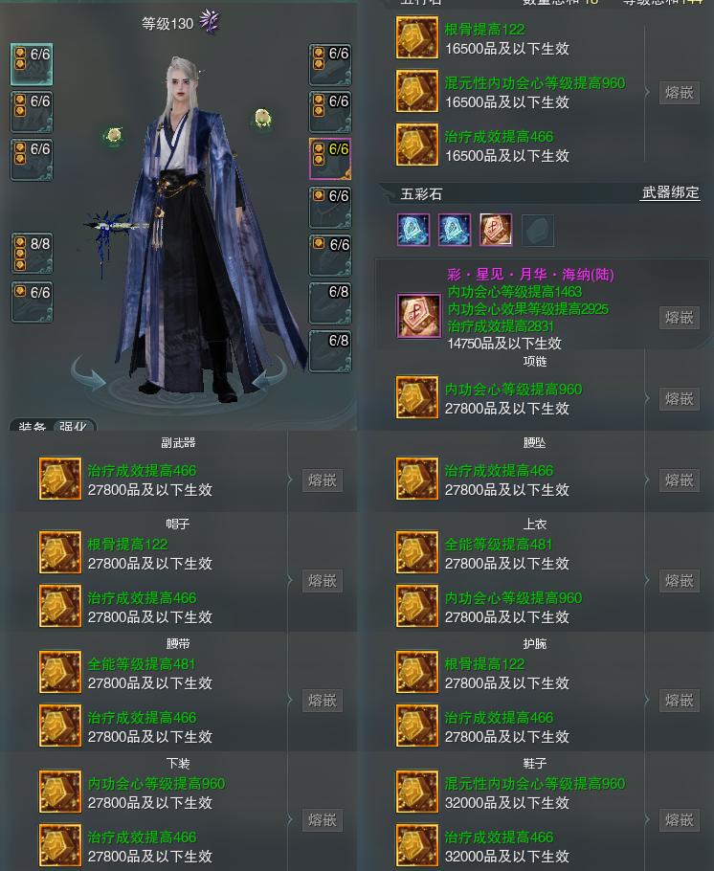Expand the chevron beside 项链 熔嵌 button

[x=647, y=398]
